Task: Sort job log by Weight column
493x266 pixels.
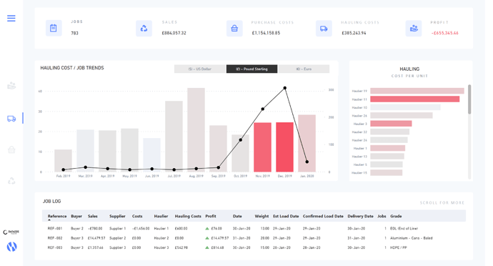Action: [x=262, y=216]
